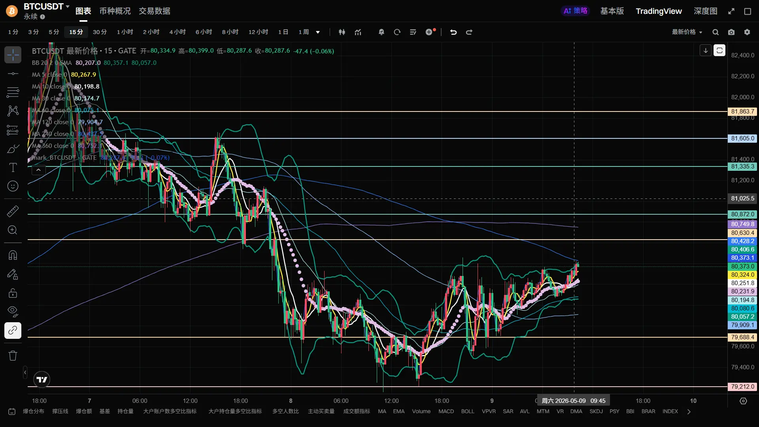This screenshot has height=427, width=759.
Task: Search symbols with the magnifier icon
Action: [716, 32]
